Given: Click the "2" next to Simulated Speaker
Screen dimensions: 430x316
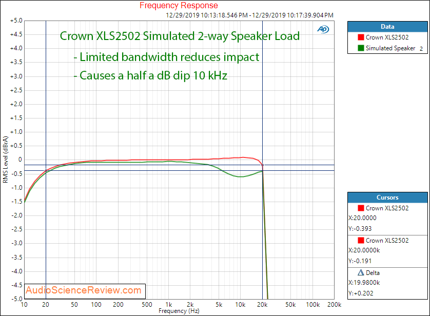Looking at the screenshot, I should [421, 49].
